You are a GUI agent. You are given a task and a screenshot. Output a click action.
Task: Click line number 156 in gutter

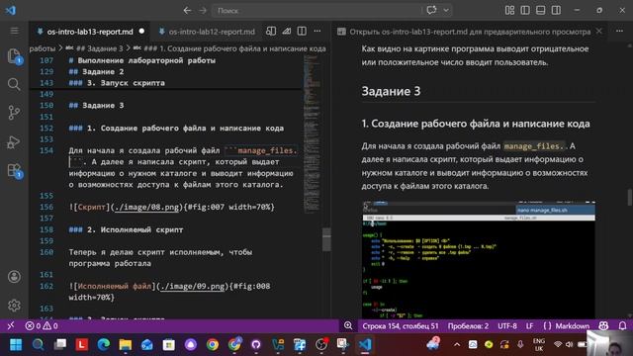click(x=46, y=207)
